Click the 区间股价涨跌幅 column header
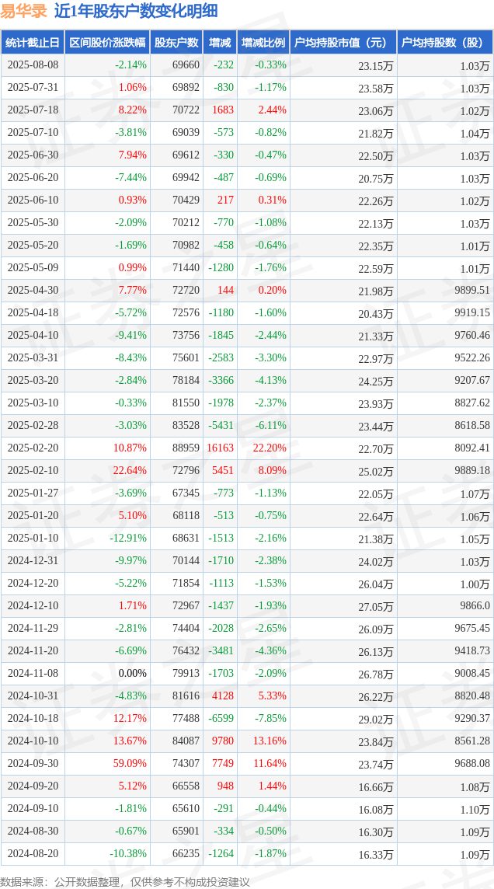 point(107,43)
